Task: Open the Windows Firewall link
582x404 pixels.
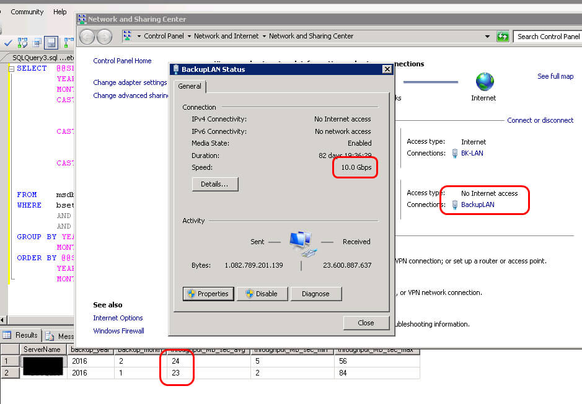Action: coord(118,331)
